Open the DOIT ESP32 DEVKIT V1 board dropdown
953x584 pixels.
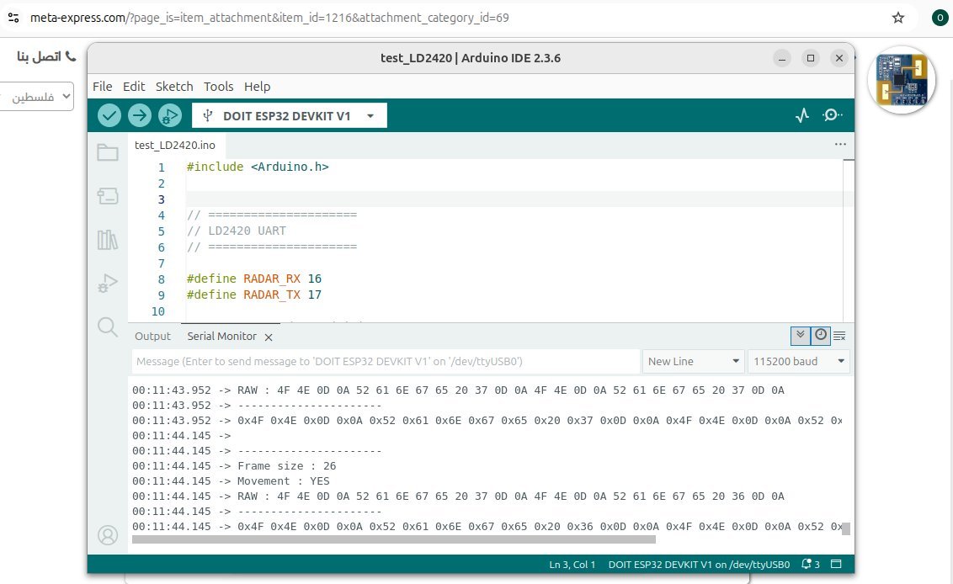point(290,115)
